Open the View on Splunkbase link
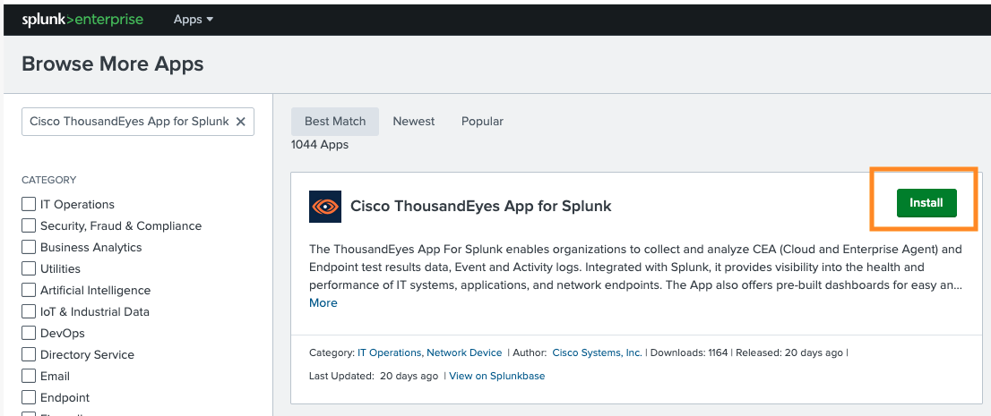 coord(496,376)
